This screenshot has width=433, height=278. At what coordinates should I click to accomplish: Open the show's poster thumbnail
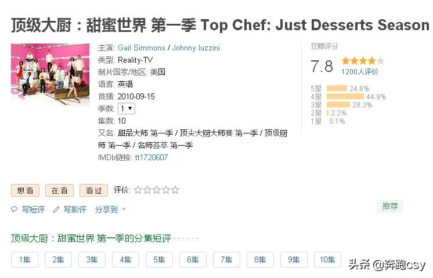(x=50, y=74)
